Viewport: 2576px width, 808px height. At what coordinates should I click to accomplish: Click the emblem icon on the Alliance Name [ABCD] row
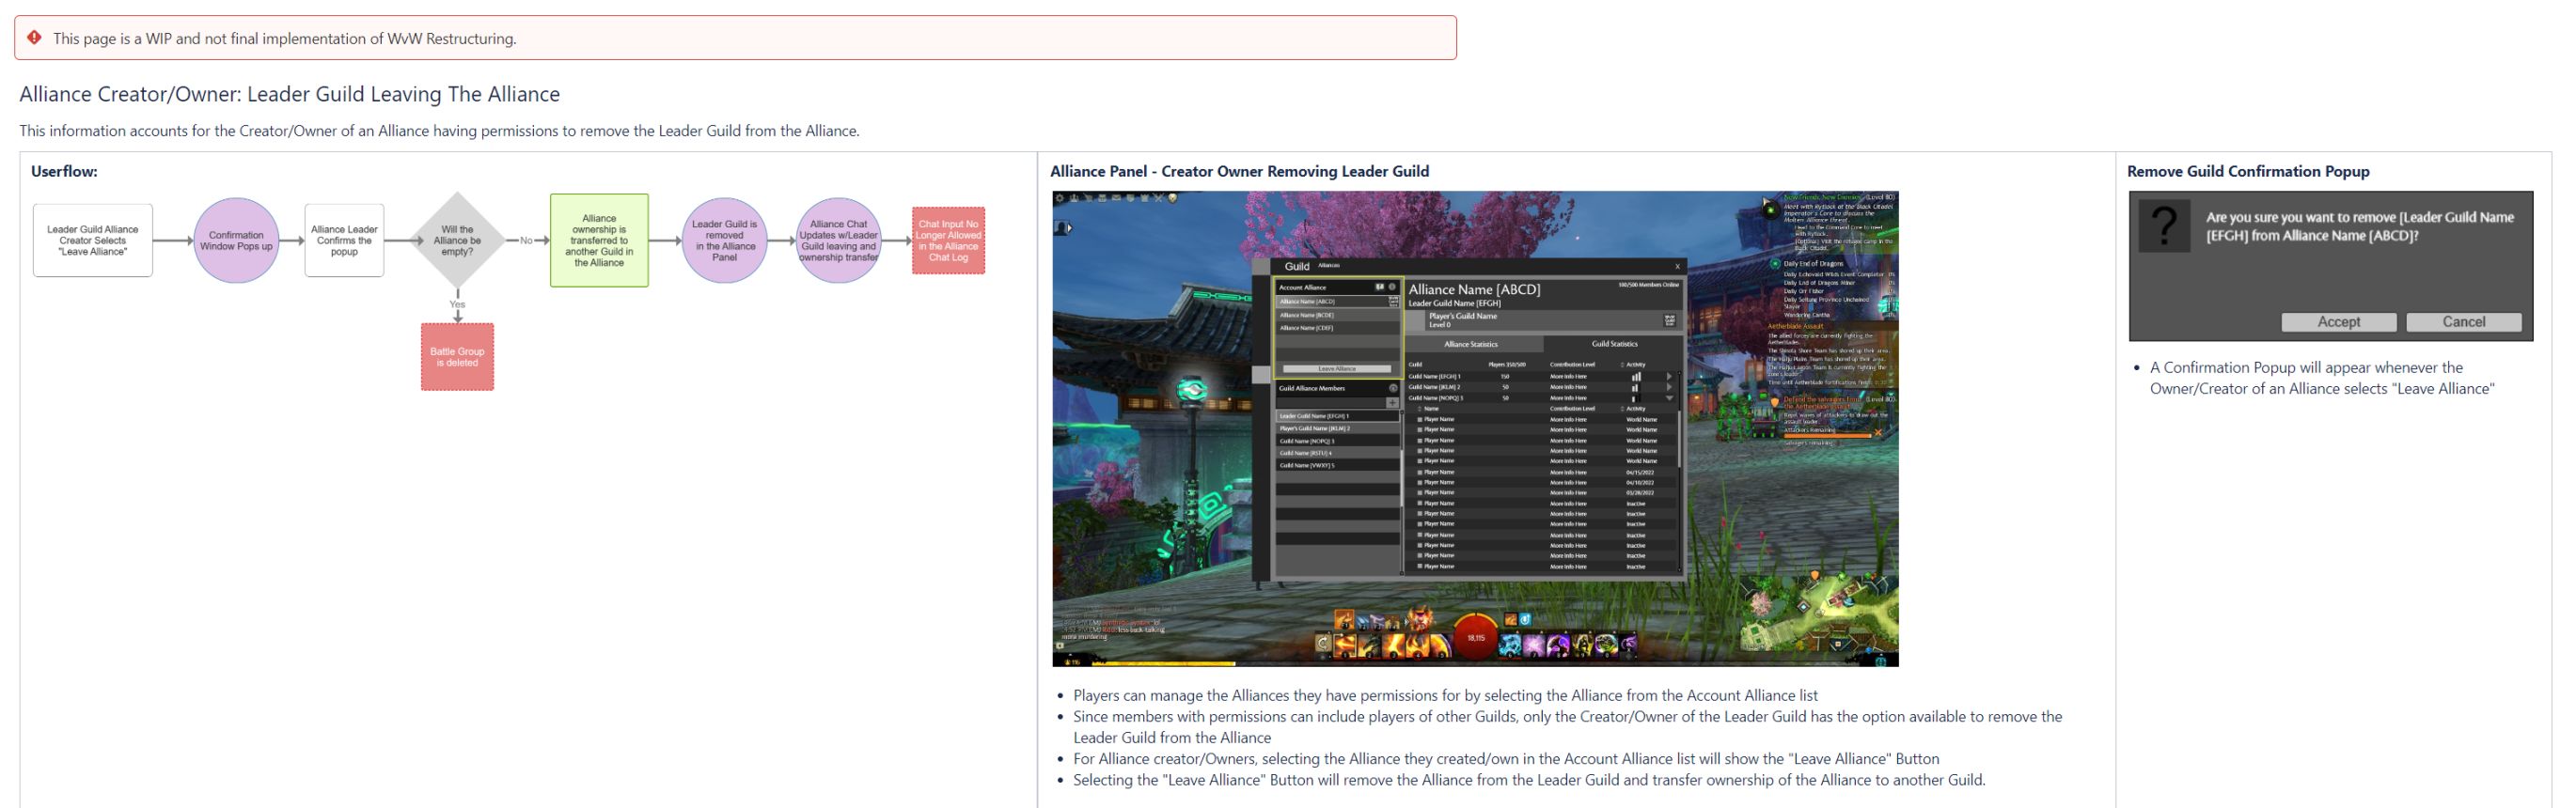coord(1394,301)
